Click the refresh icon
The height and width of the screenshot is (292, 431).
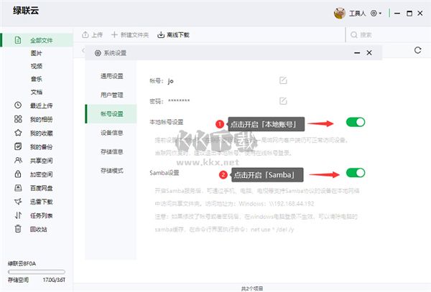click(418, 50)
